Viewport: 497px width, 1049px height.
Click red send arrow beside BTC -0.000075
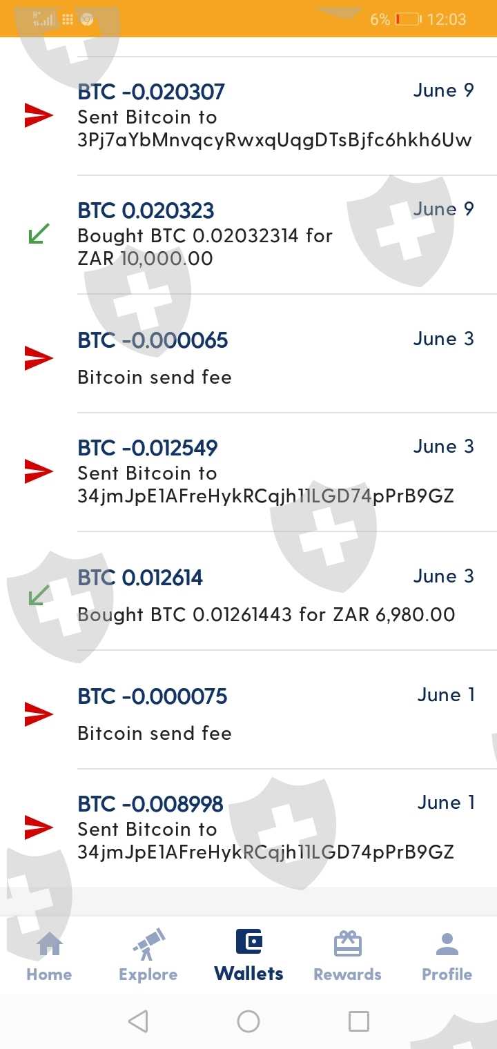[x=39, y=714]
